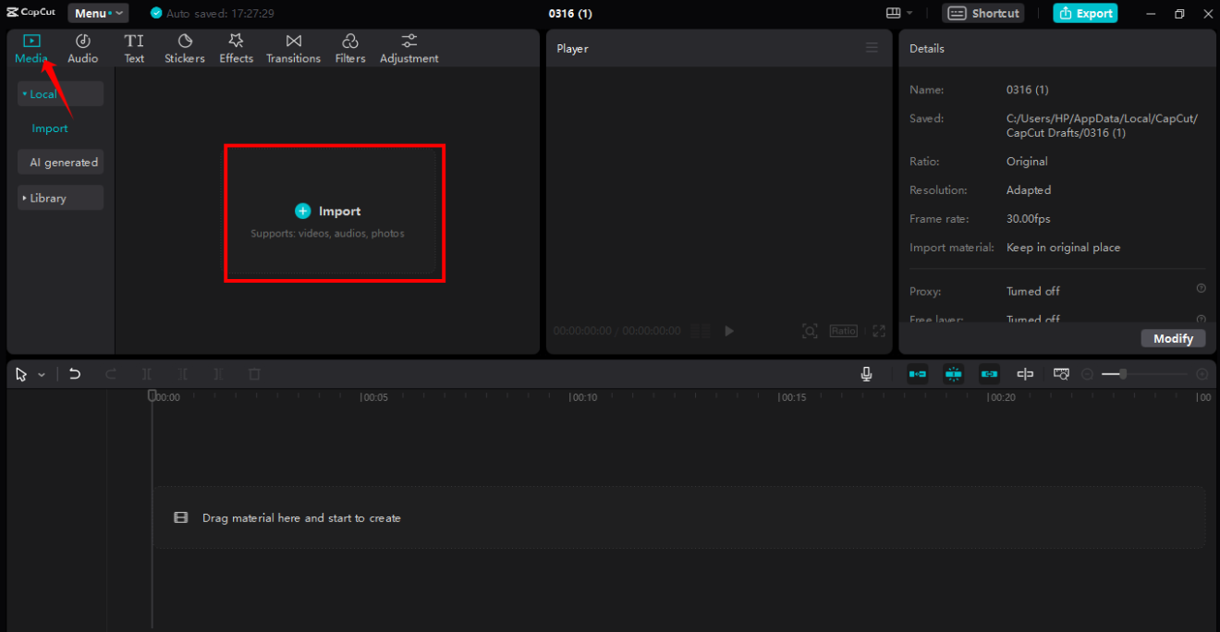Expand the cursor tool dropdown arrow
1220x632 pixels.
point(42,374)
